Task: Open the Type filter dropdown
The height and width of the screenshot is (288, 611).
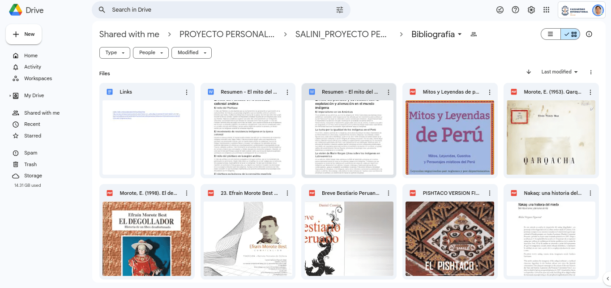Action: [x=115, y=53]
